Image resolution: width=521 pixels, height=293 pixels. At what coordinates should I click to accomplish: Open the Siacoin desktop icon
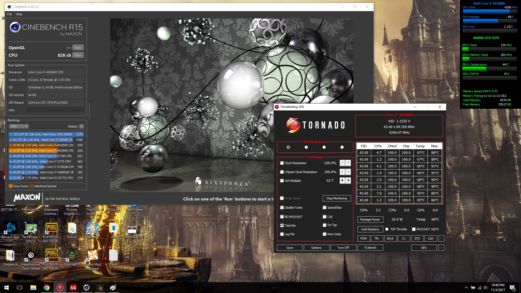[x=72, y=231]
